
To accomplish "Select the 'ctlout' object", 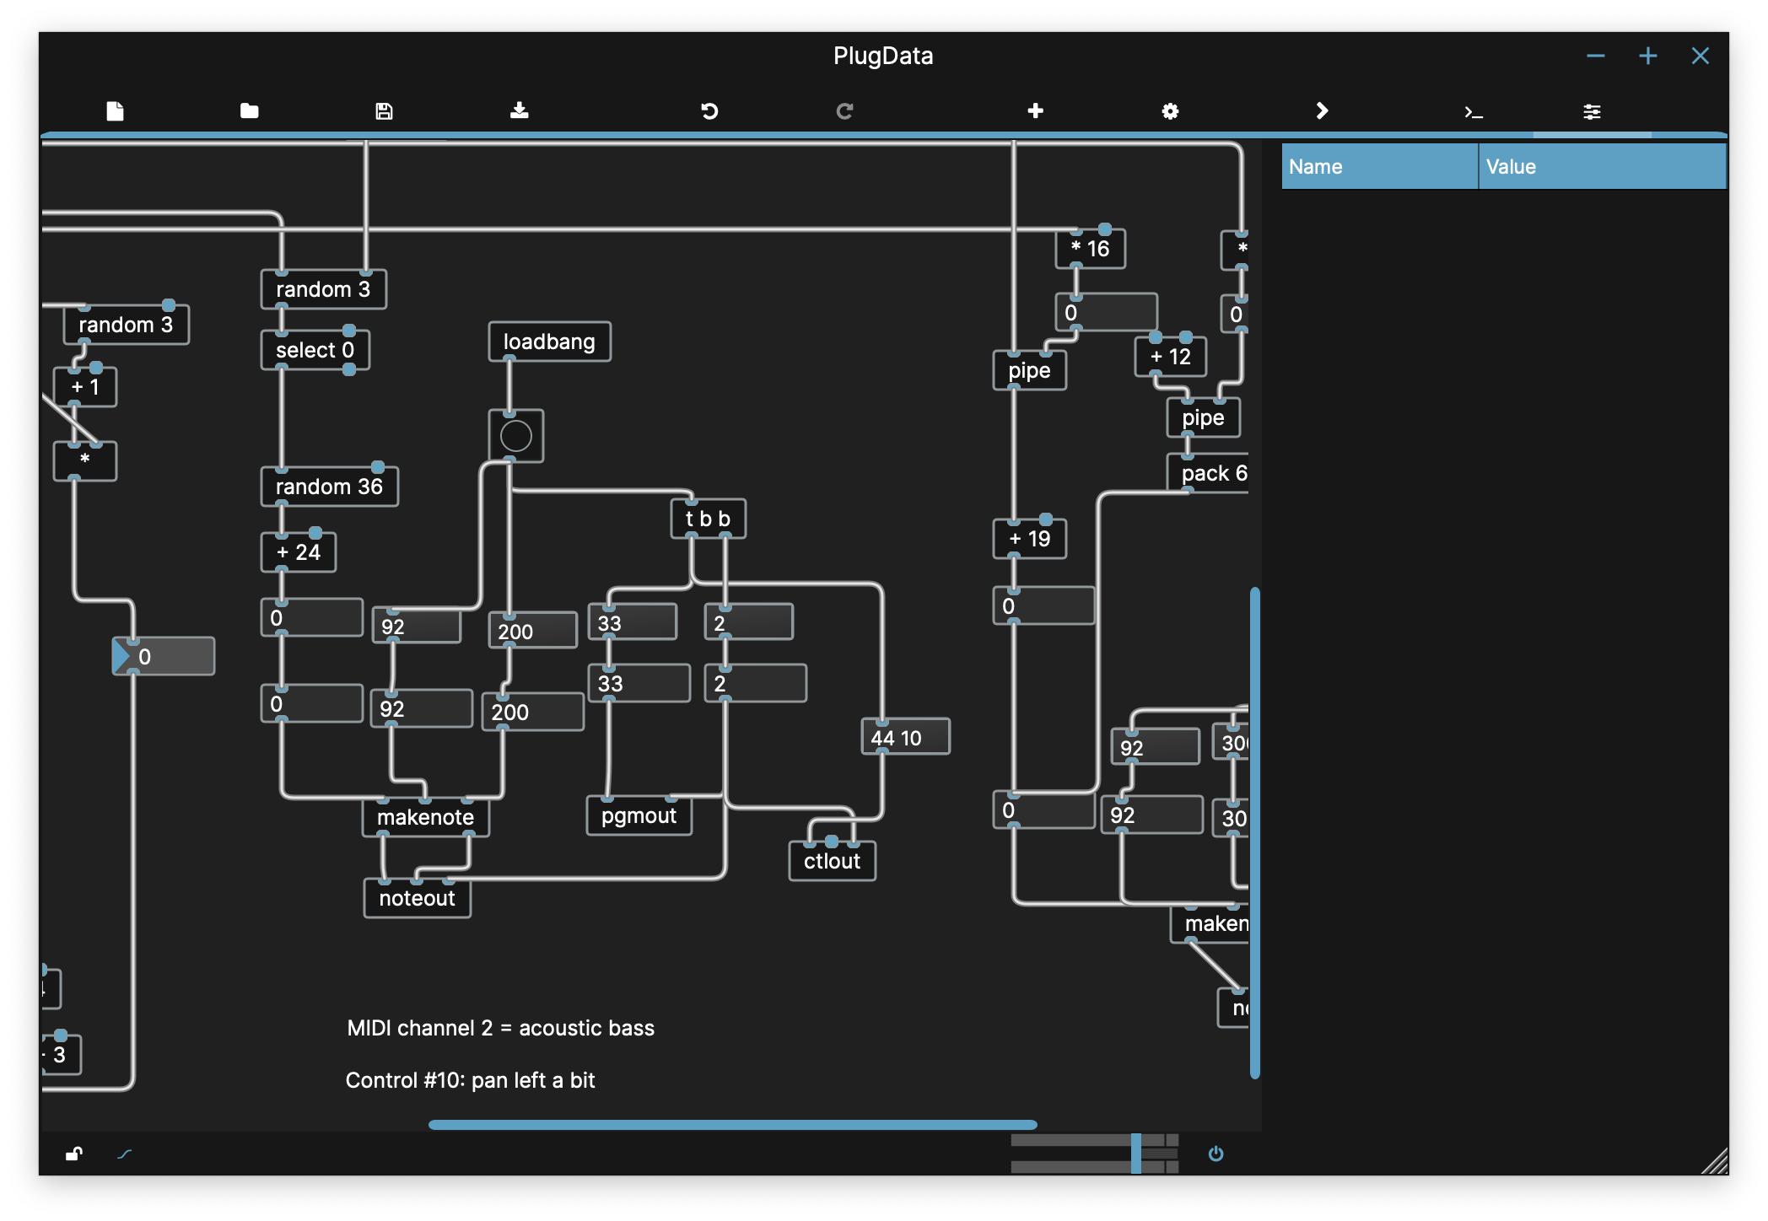I will coord(832,860).
